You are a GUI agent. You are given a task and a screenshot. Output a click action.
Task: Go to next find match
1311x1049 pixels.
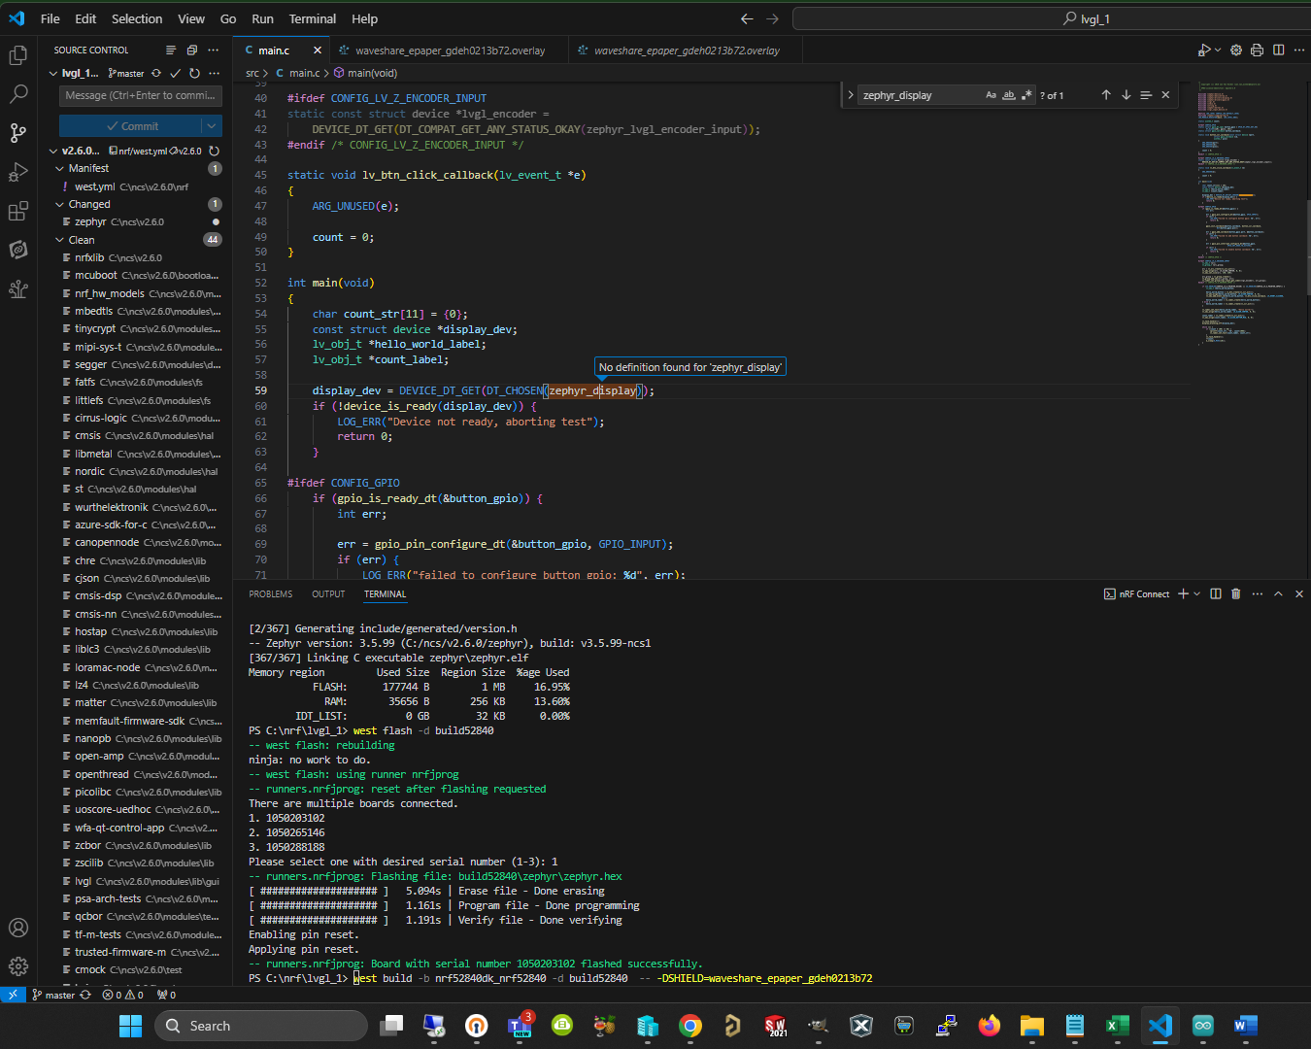(1126, 94)
